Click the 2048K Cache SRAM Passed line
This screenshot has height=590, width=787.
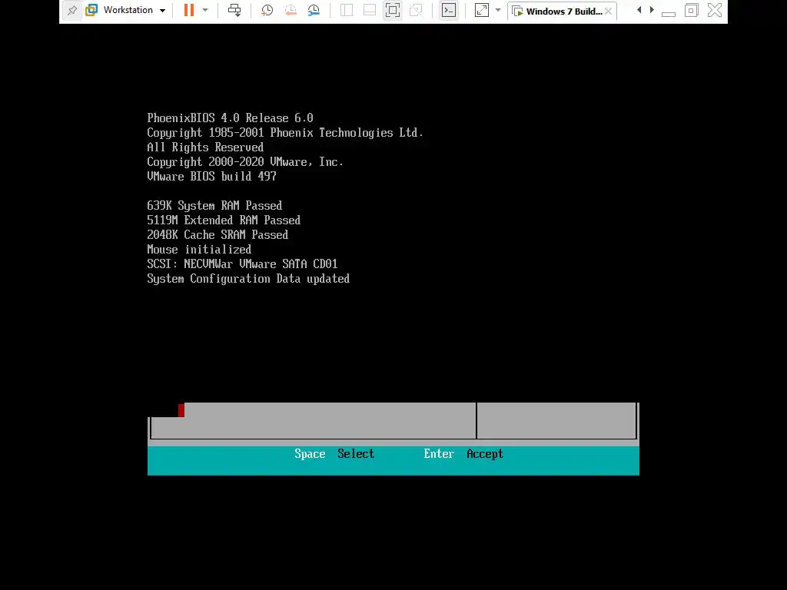click(x=218, y=234)
